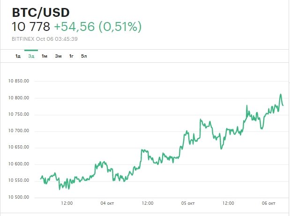The image size is (290, 216).
Task: Switch chart to 3м range
Action: tap(58, 56)
